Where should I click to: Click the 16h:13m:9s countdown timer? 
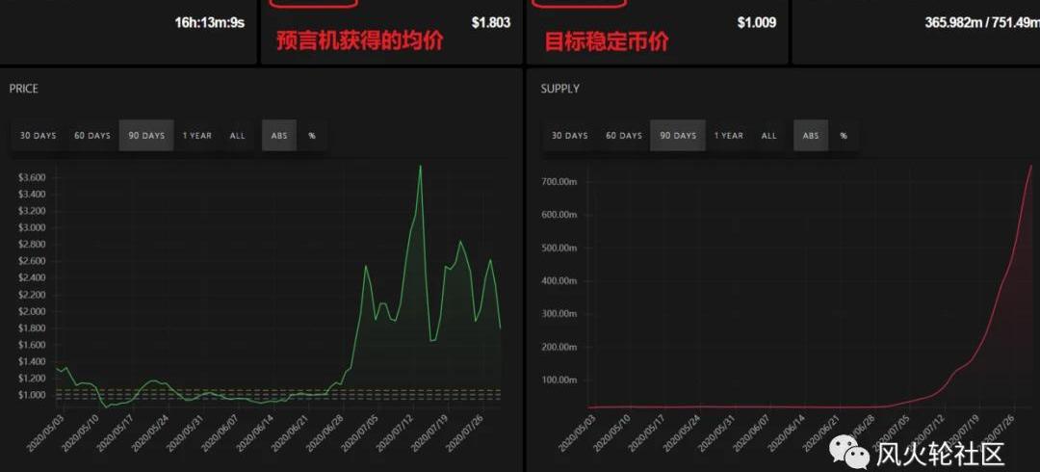[x=209, y=22]
